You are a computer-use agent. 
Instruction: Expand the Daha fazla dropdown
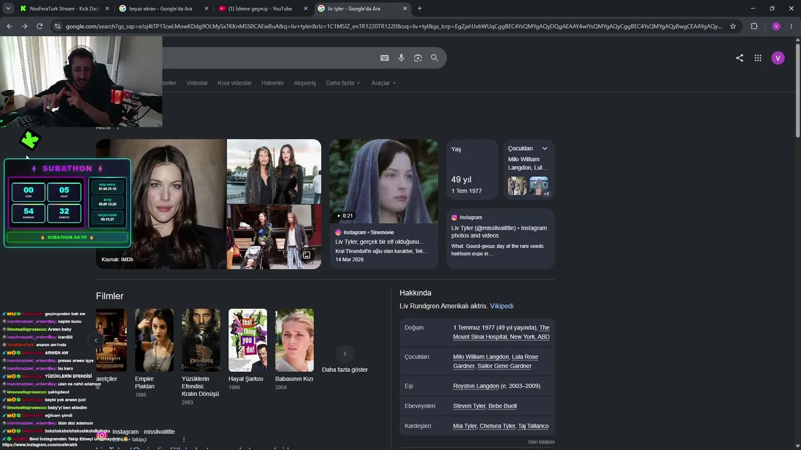(x=343, y=83)
